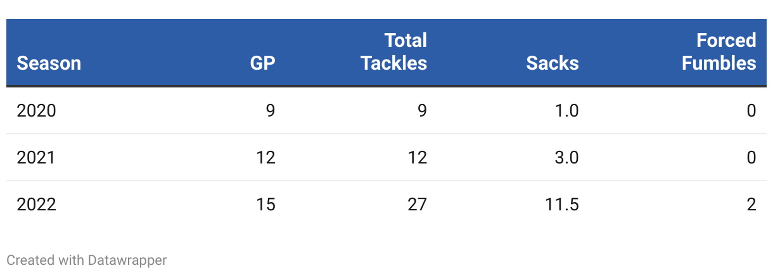Click the 2020 Sacks value 1.0
This screenshot has height=275, width=773.
[x=566, y=111]
